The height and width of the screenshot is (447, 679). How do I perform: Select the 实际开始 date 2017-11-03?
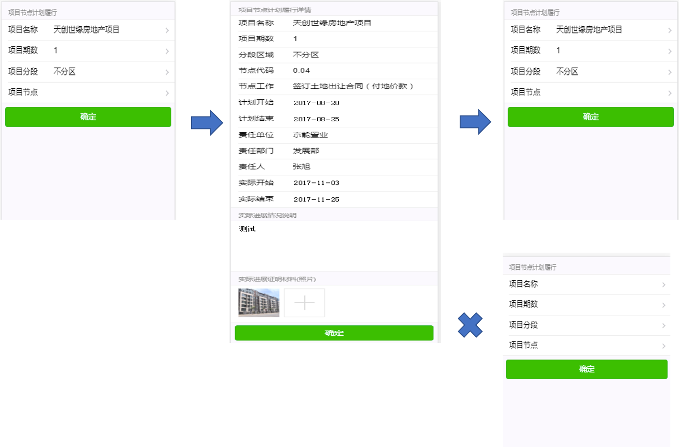pyautogui.click(x=316, y=183)
